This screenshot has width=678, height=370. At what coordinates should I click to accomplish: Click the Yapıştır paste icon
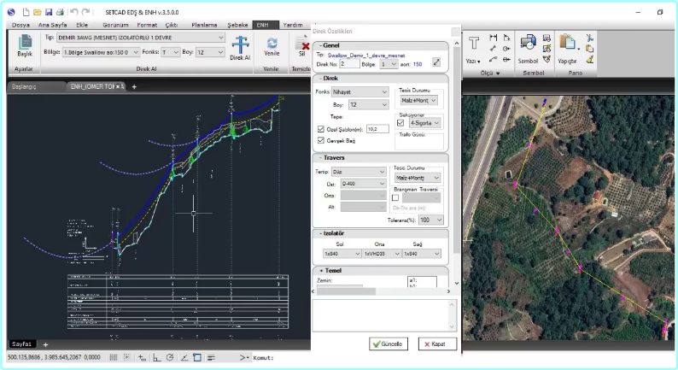[x=567, y=44]
